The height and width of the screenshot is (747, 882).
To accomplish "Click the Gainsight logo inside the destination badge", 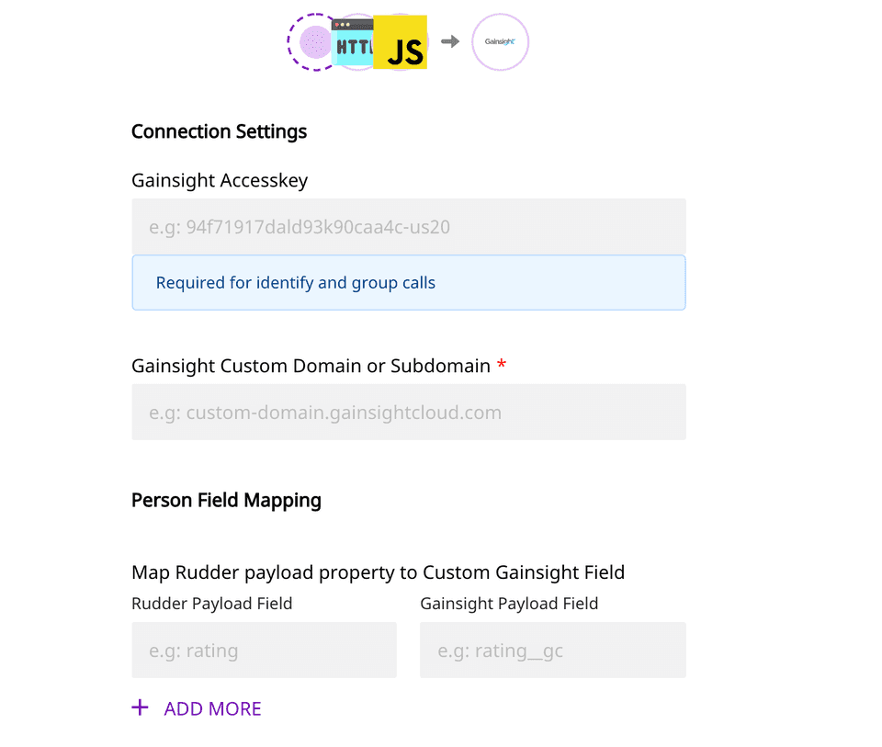I will (500, 41).
